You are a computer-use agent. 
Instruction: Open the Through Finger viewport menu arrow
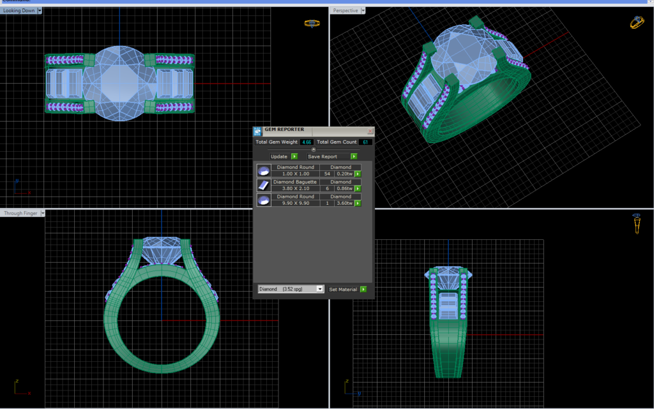[43, 213]
